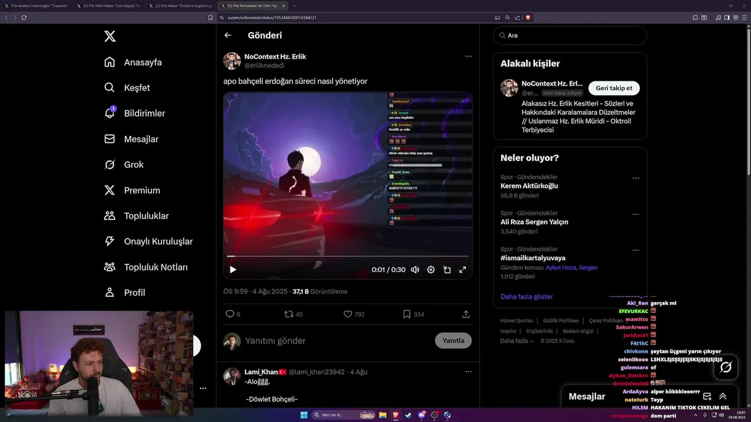The width and height of the screenshot is (751, 422).
Task: Compose a new message in the Mesajlar drawer
Action: pyautogui.click(x=707, y=396)
